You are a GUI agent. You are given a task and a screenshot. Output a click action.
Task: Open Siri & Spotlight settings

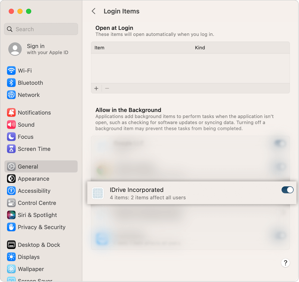point(41,215)
